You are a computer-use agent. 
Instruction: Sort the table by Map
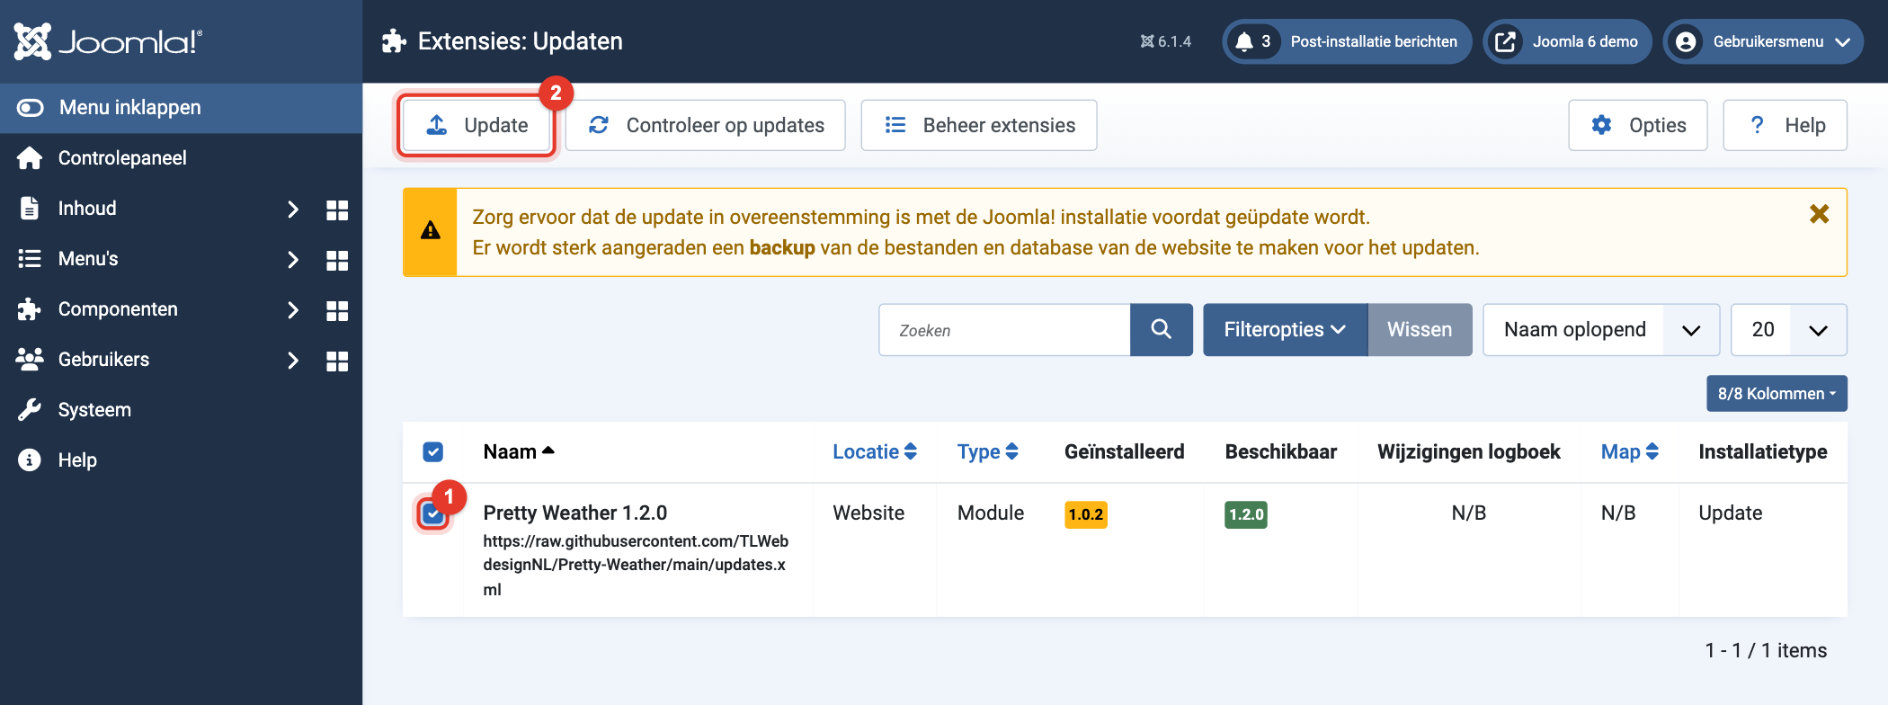click(1630, 451)
